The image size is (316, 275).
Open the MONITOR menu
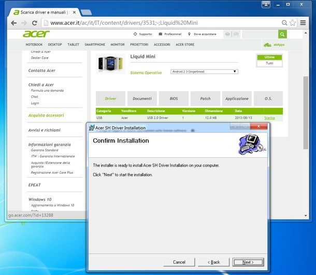pos(118,45)
